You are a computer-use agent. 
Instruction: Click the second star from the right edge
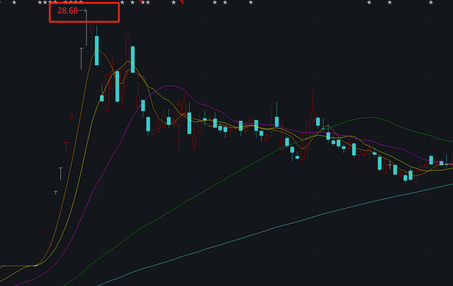pyautogui.click(x=390, y=3)
